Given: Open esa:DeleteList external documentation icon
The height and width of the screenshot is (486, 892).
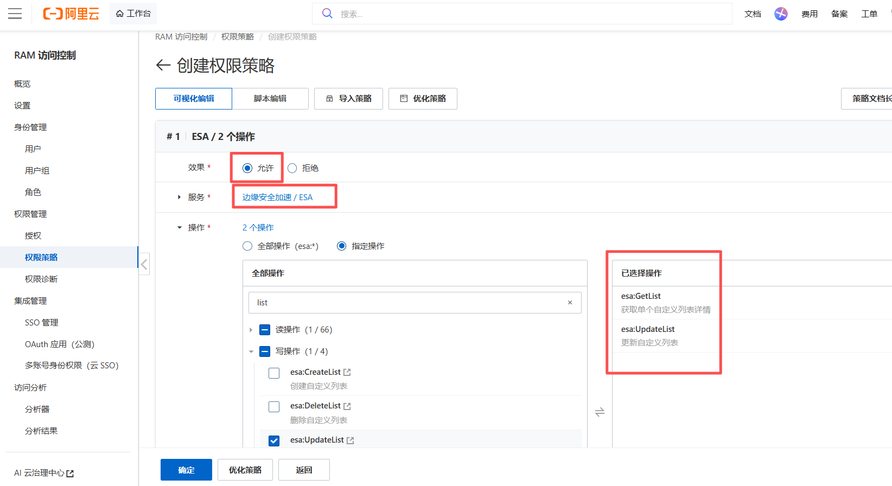Looking at the screenshot, I should pos(347,406).
